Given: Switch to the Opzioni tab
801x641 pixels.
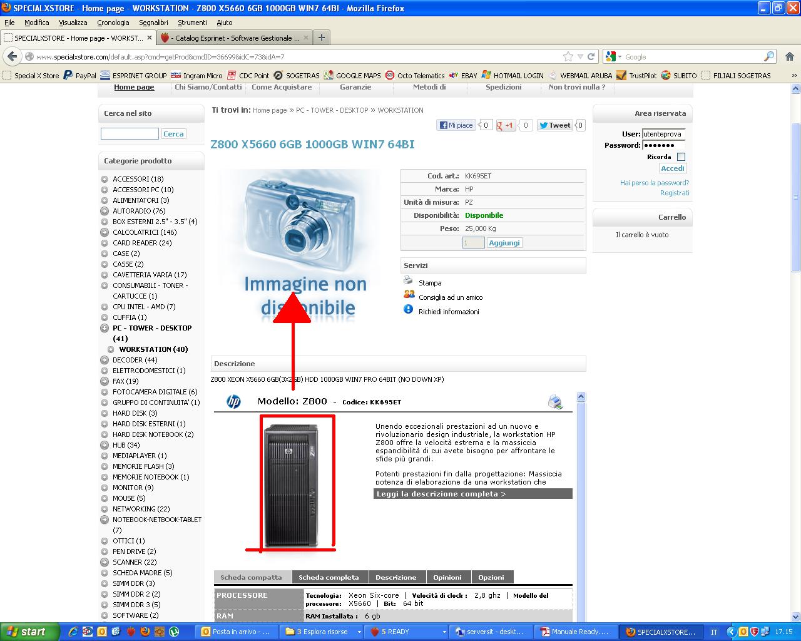Looking at the screenshot, I should (x=491, y=577).
